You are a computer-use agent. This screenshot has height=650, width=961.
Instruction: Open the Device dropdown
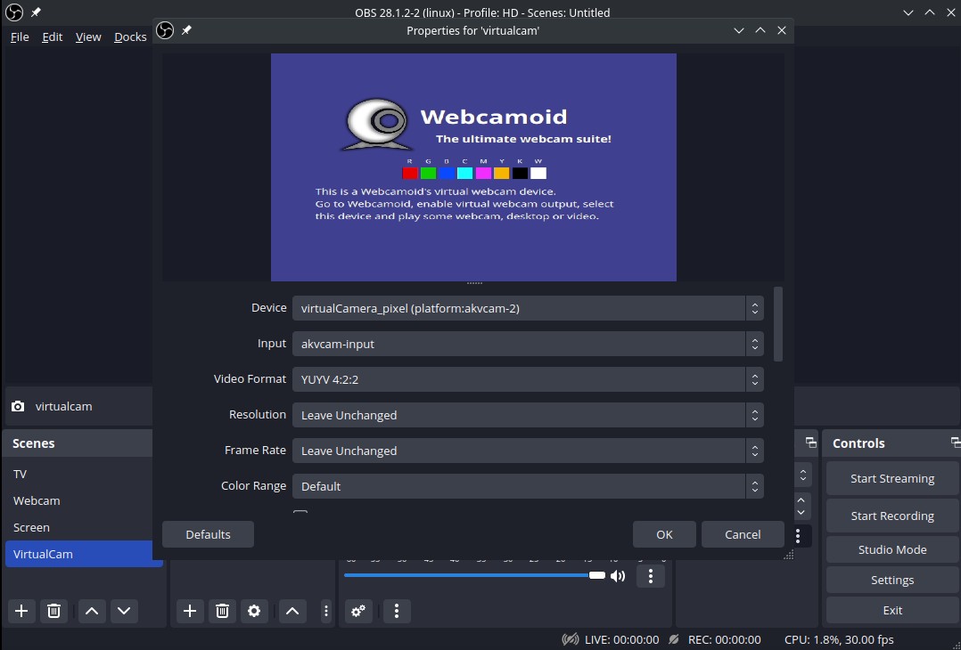point(528,308)
